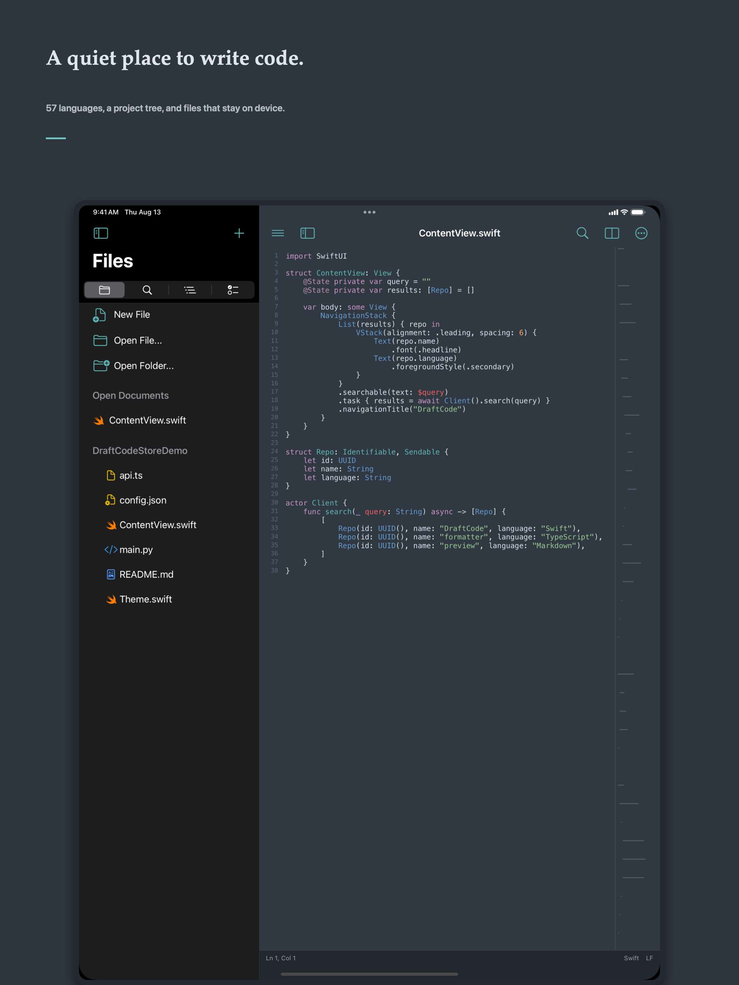Image resolution: width=739 pixels, height=985 pixels.
Task: Click the Ln 1, Col 1 status indicator
Action: (x=281, y=958)
